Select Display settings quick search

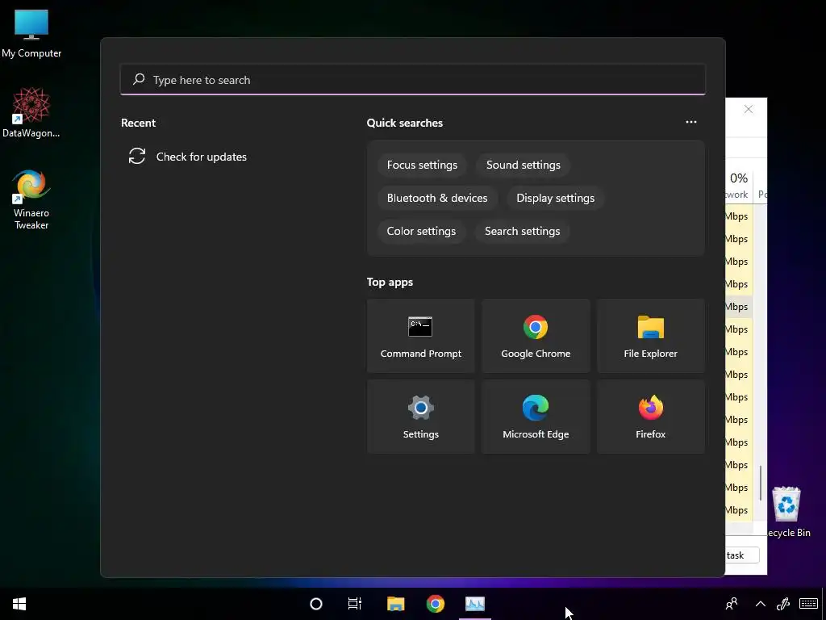555,199
